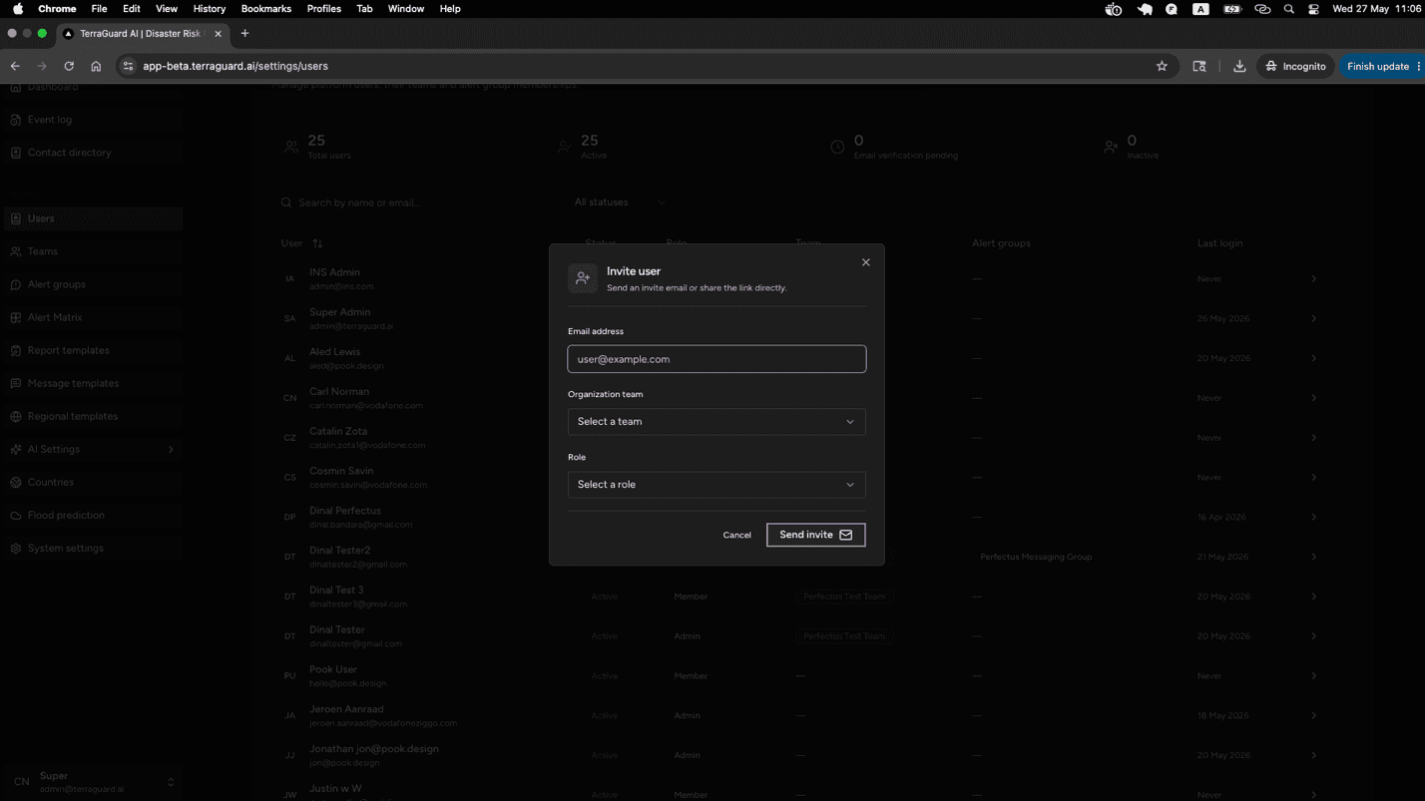
Task: Click the Cancel button in dialog
Action: 736,536
